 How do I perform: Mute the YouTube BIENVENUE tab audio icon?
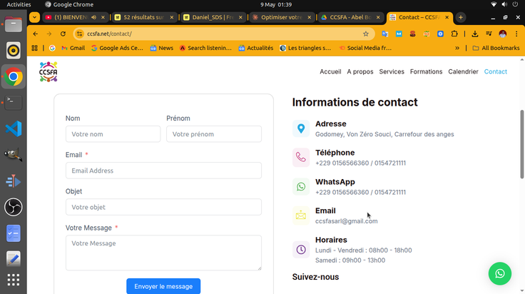(93, 17)
